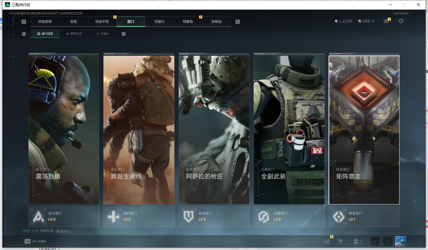Select the 震荡危情 mission card

click(64, 130)
